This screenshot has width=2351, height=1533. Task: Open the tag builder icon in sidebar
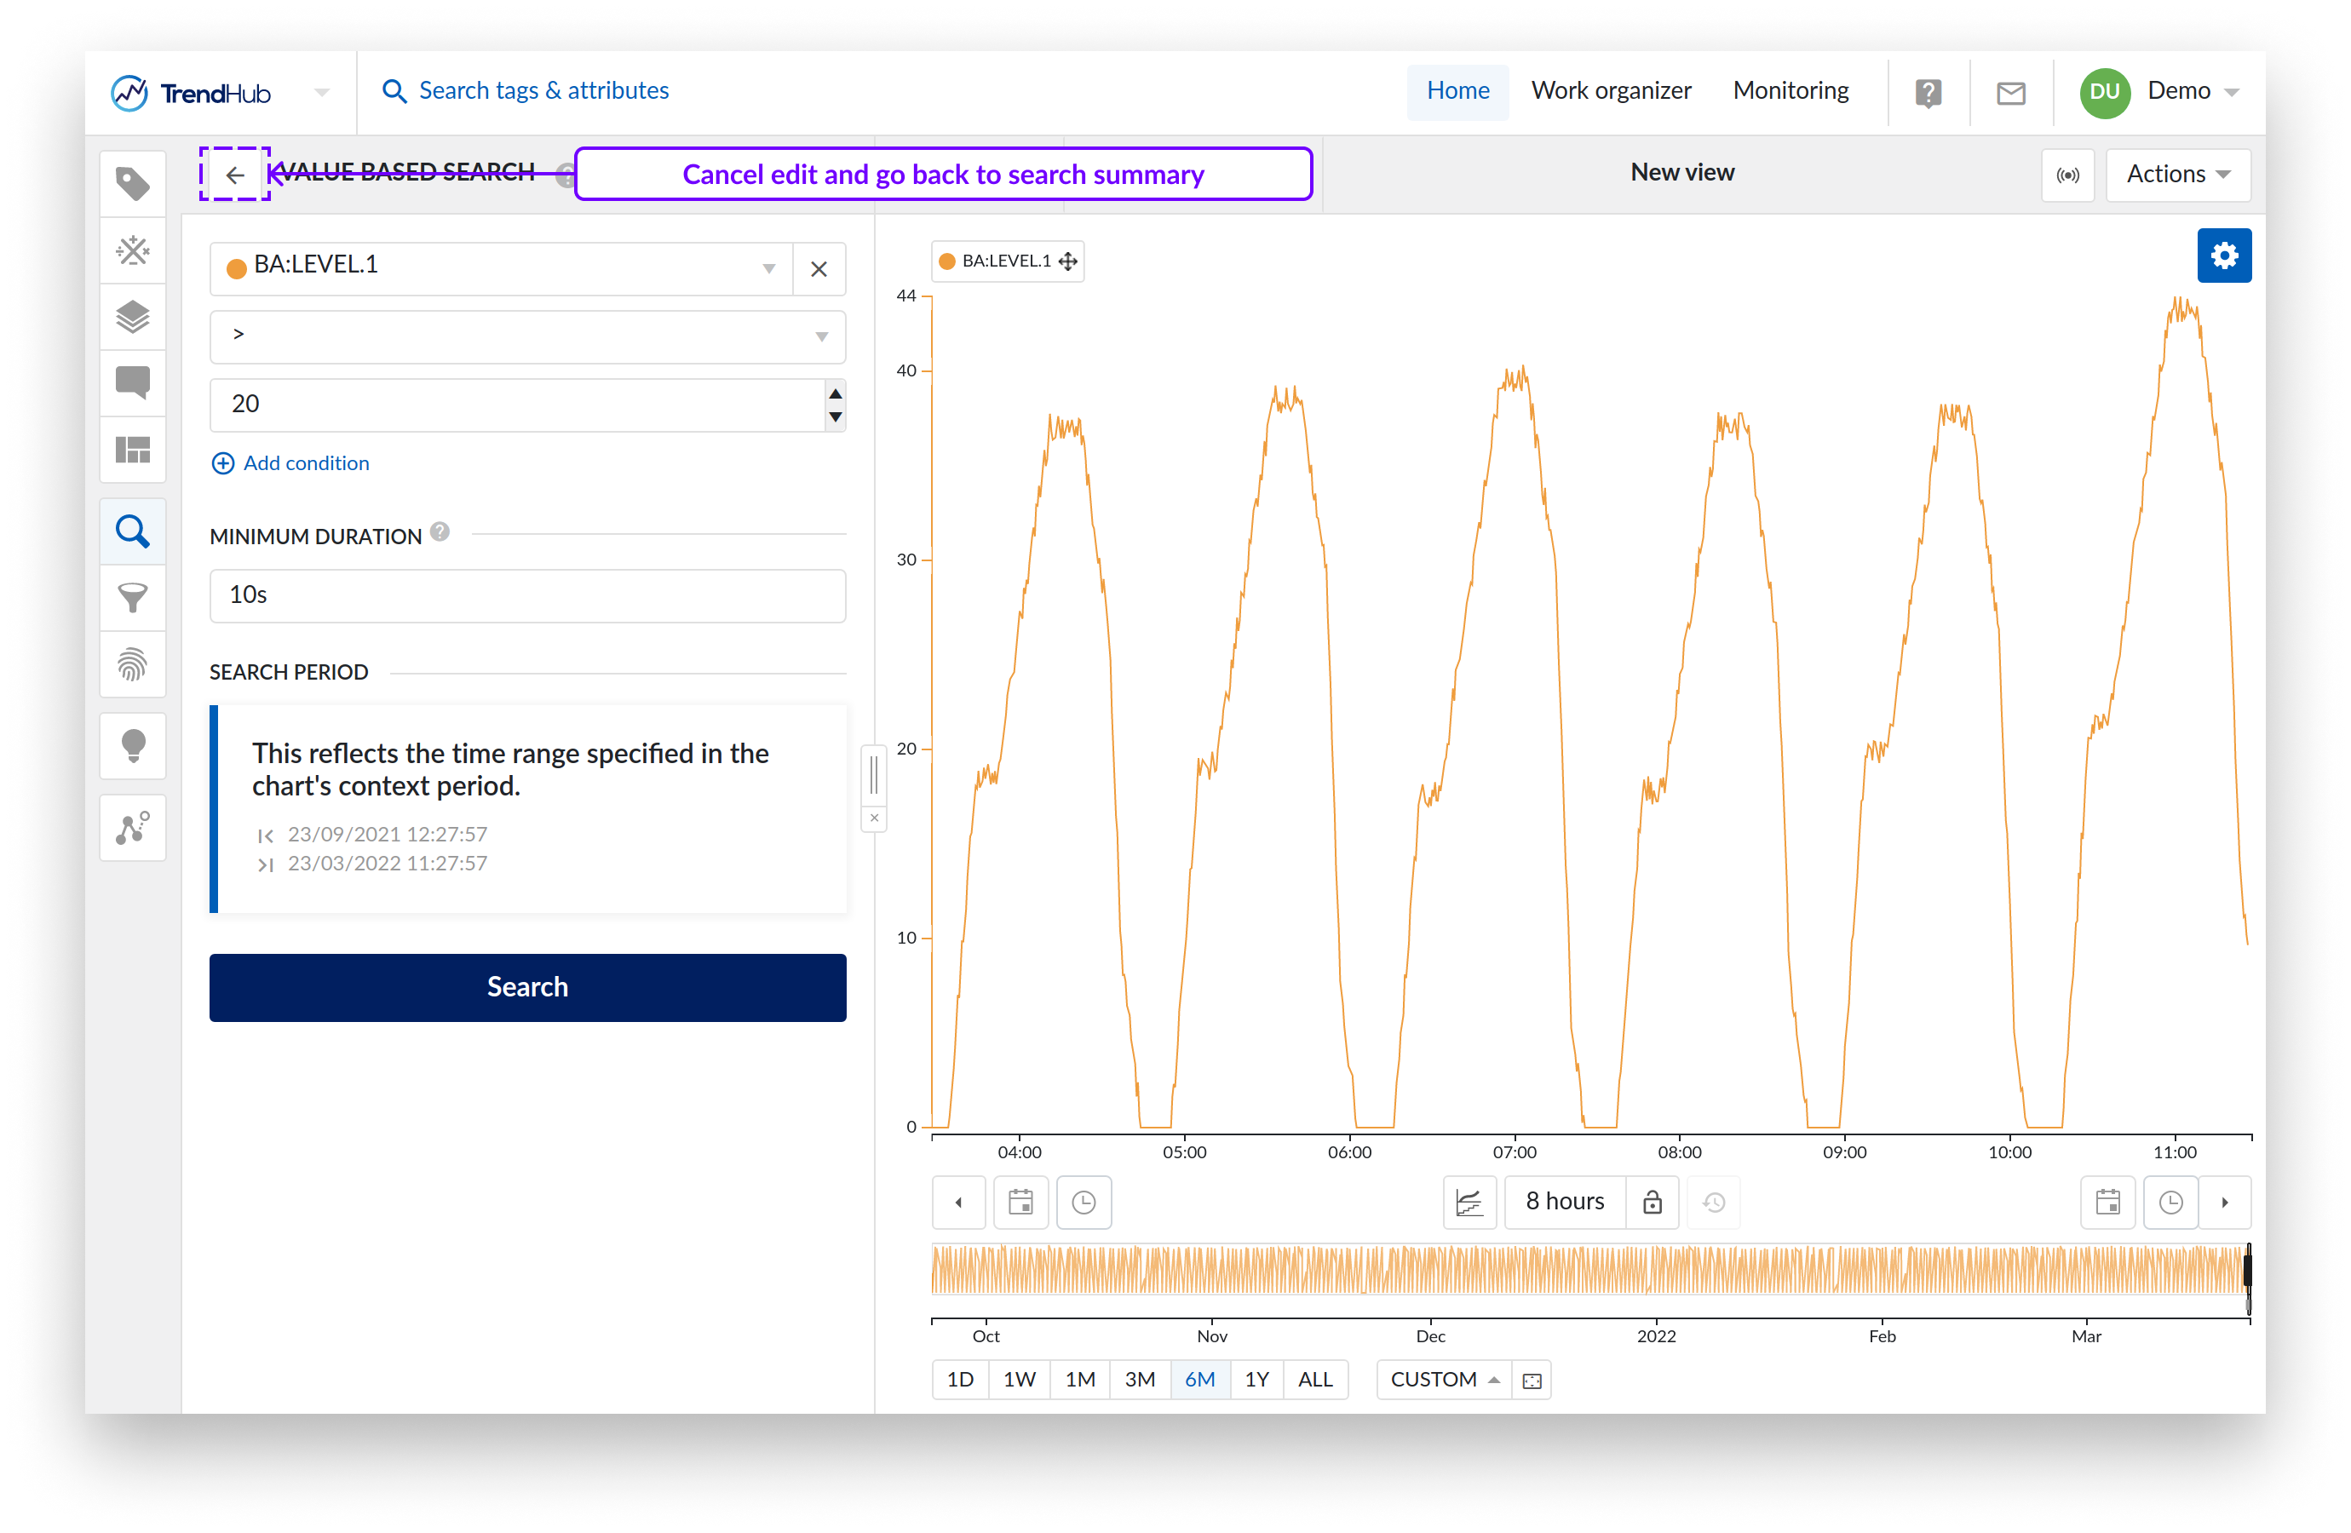point(132,251)
